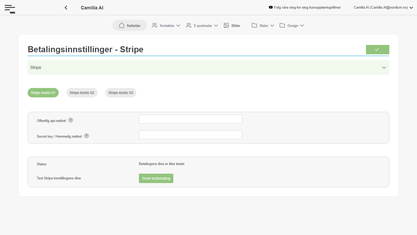
Task: Click the people icon next to Kontakter
Action: tap(155, 25)
